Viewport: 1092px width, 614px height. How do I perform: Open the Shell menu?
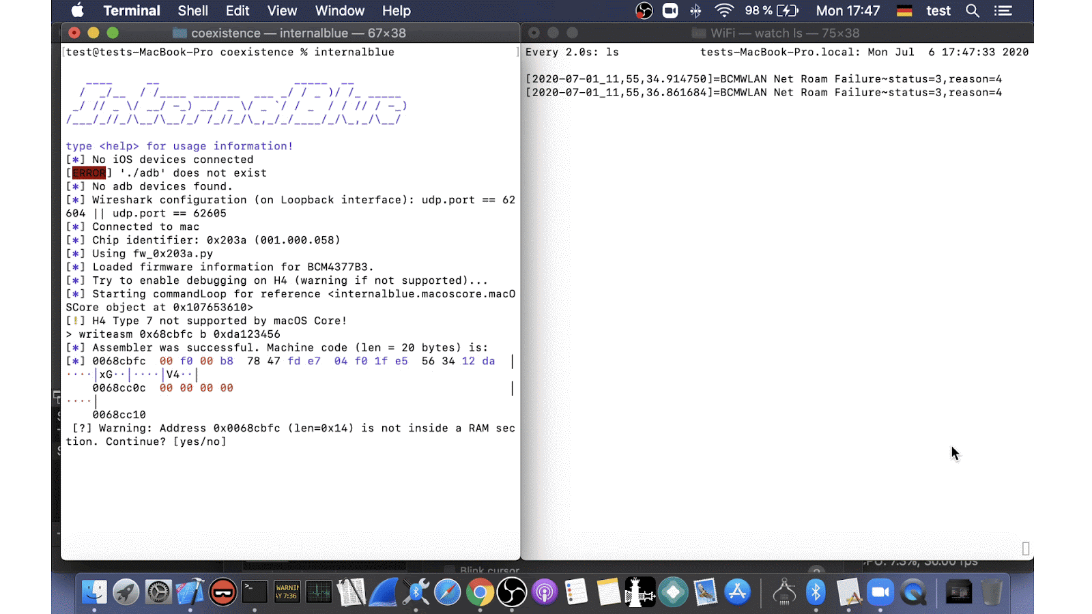click(193, 11)
